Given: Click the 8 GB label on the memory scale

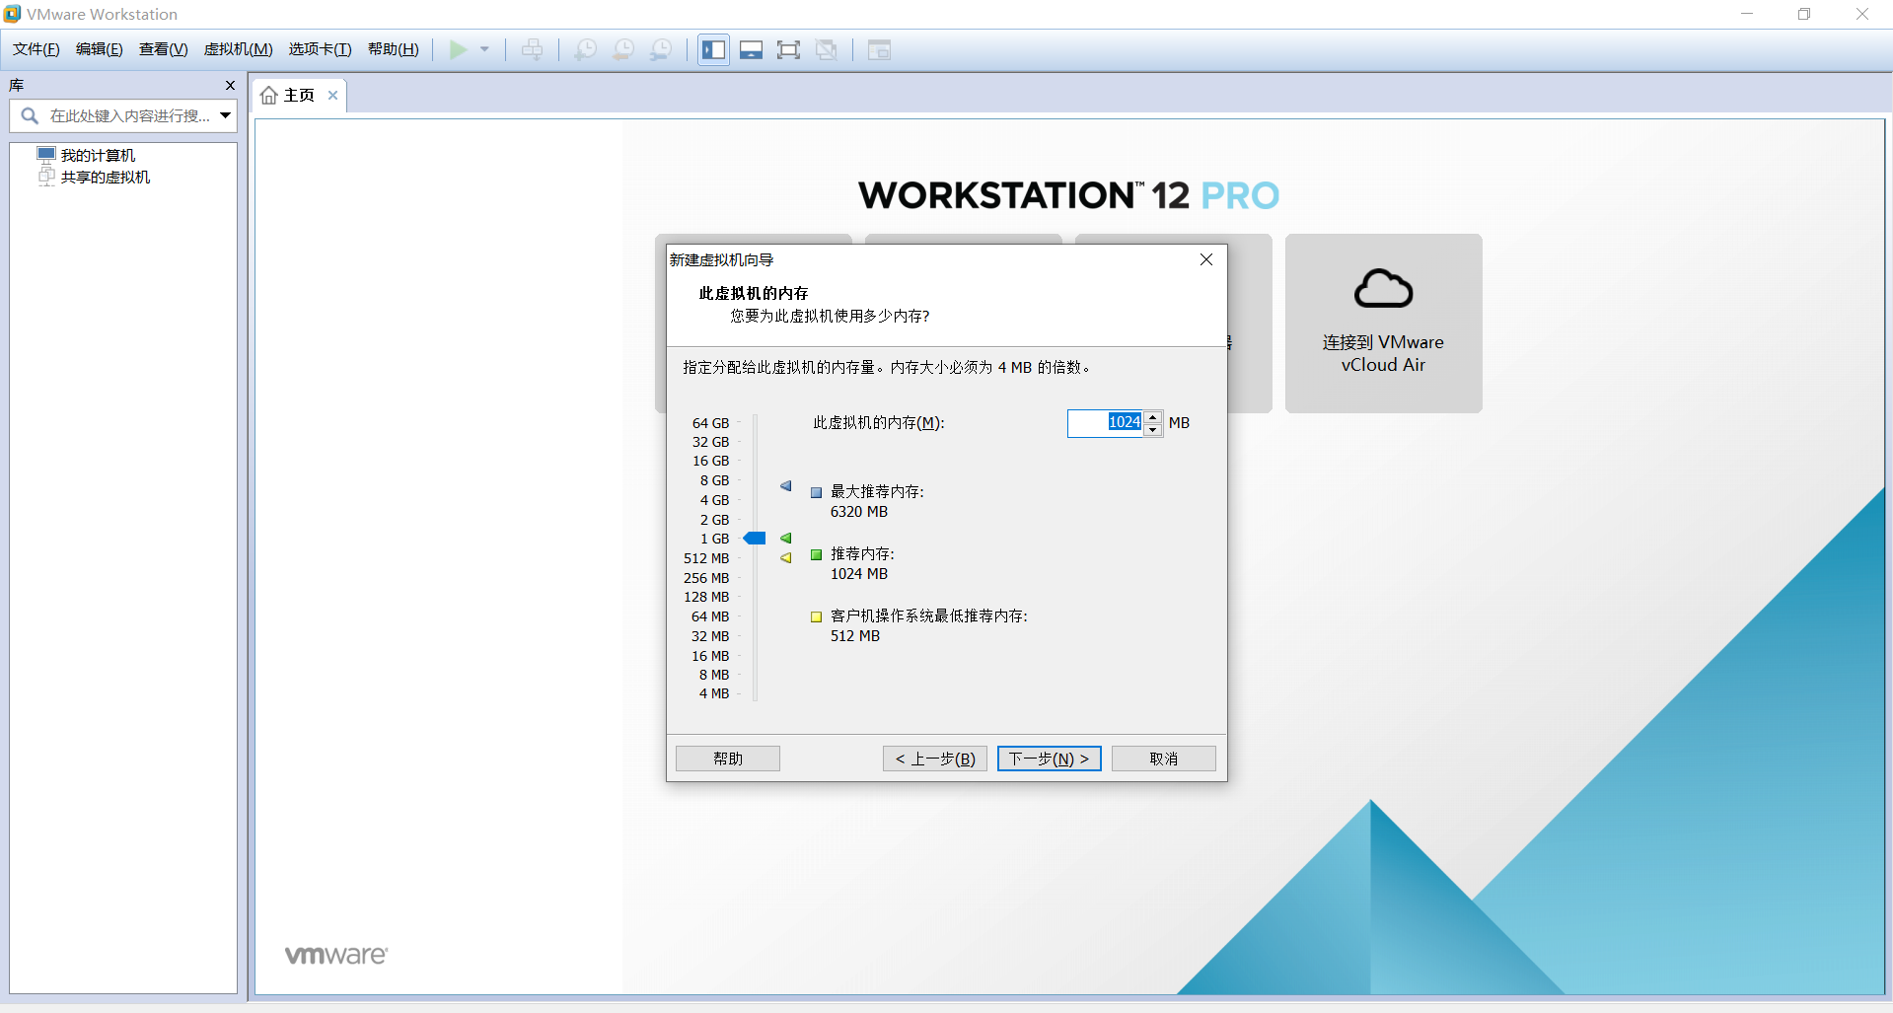Looking at the screenshot, I should (x=714, y=480).
